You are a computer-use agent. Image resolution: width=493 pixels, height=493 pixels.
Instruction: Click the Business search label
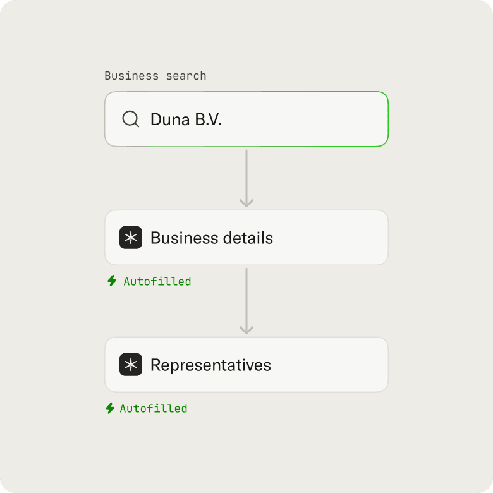[155, 76]
